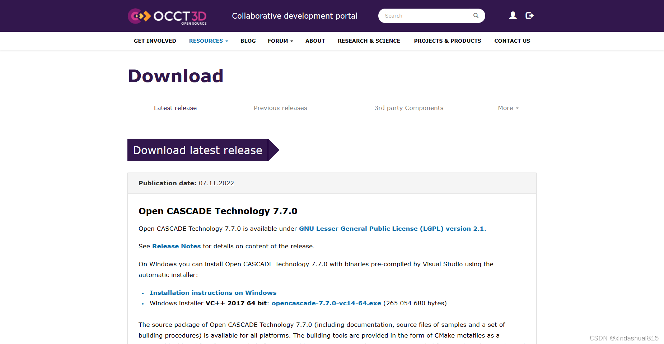Open Installation instructions on Windows link

pyautogui.click(x=213, y=293)
